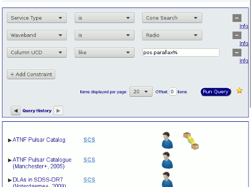Remove the Column UCD constraint row
Image resolution: width=251 pixels, height=187 pixels.
pos(237,53)
